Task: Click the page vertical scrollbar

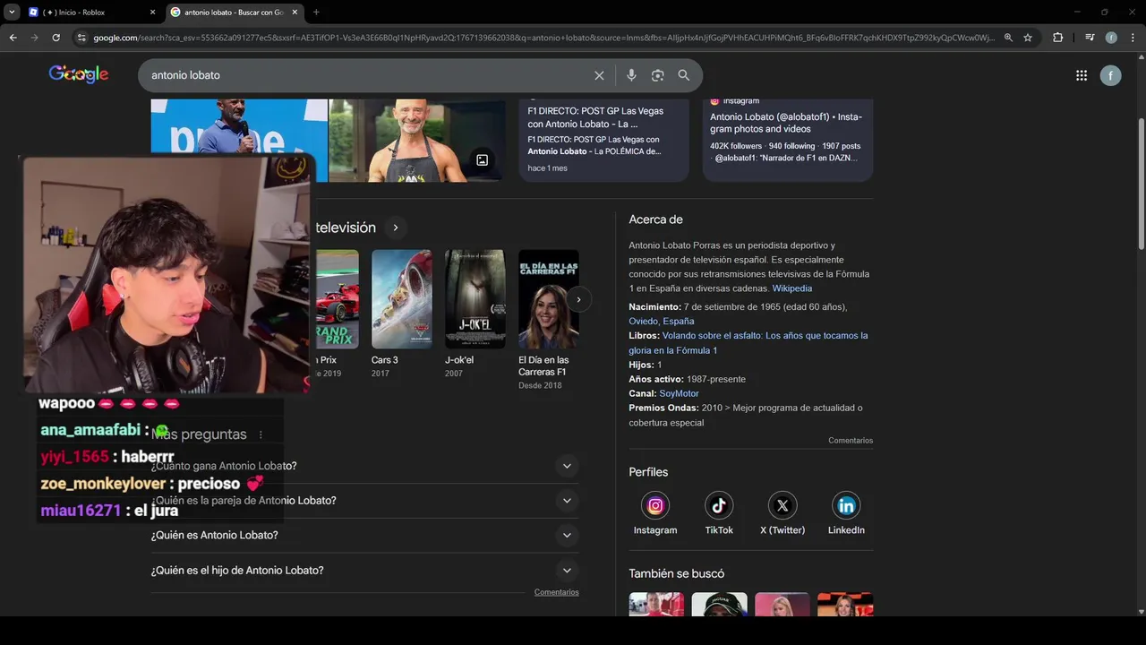Action: click(1141, 184)
